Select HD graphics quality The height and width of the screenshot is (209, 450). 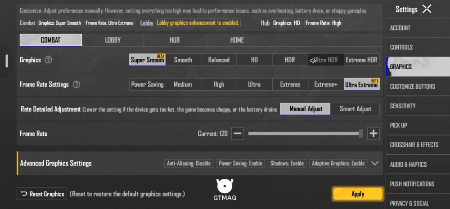click(x=254, y=60)
